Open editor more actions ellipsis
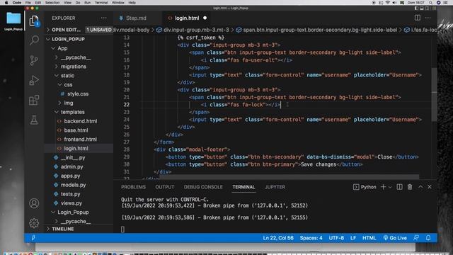The height and width of the screenshot is (255, 453). [x=428, y=18]
